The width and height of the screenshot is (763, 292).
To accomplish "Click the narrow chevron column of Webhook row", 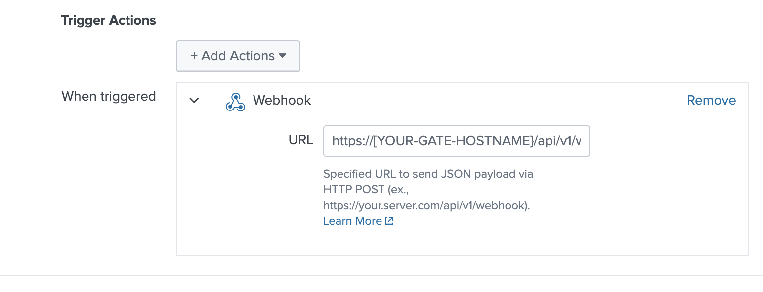I will pos(194,169).
